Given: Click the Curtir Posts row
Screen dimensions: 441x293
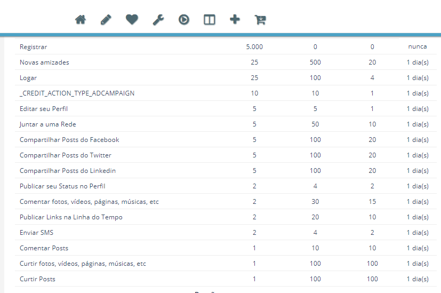Looking at the screenshot, I should tap(37, 279).
